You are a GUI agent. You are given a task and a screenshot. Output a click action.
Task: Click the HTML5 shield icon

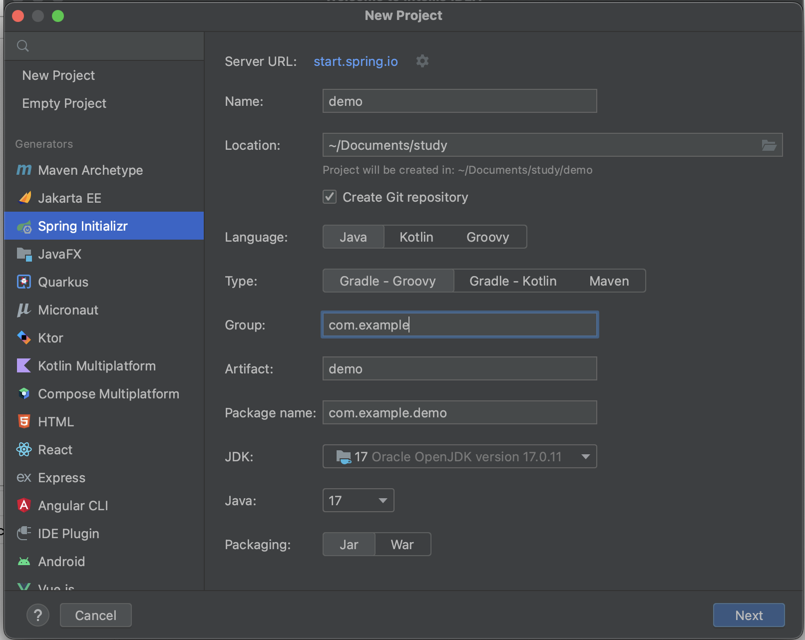pos(24,422)
